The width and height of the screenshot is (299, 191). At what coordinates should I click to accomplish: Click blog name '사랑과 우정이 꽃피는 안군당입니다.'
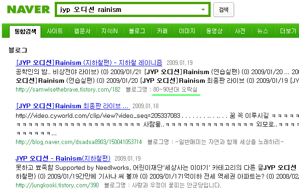tap(176, 185)
